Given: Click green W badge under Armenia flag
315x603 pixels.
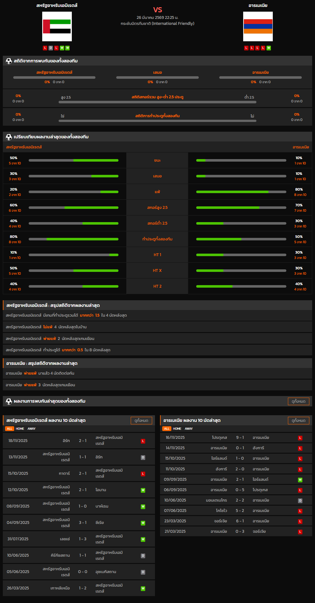Looking at the screenshot, I should pos(269,48).
